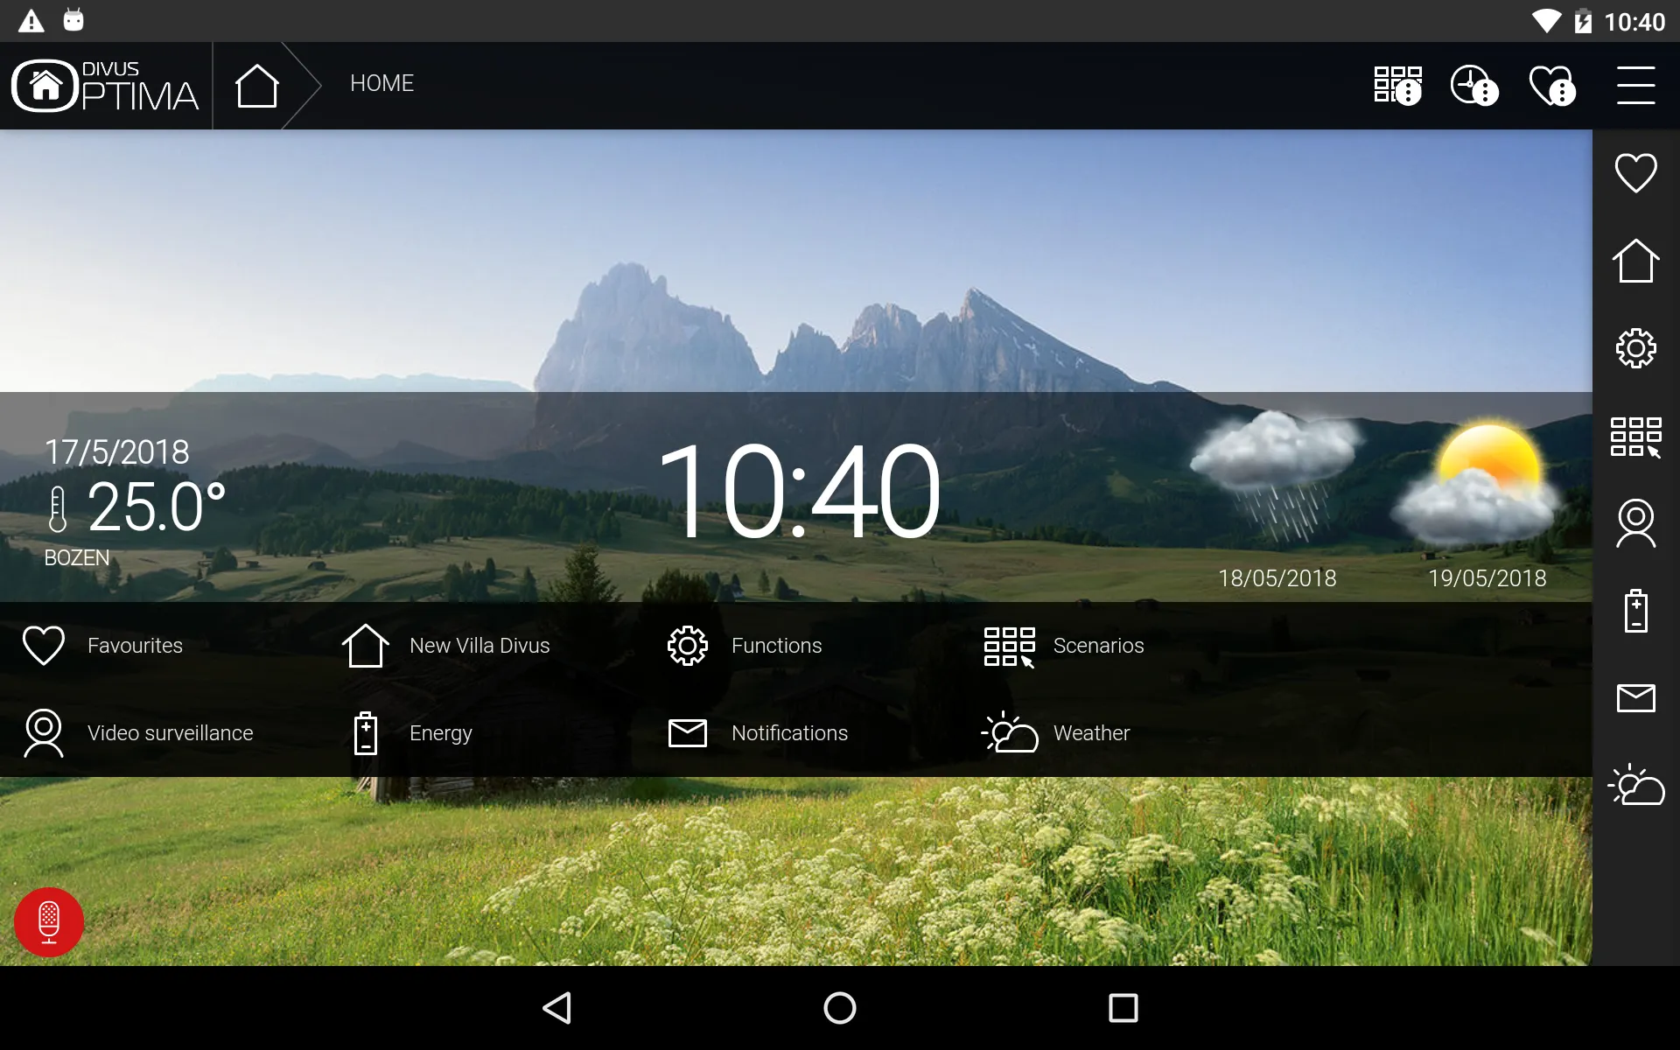Open clock or schedule settings icon

1474,83
